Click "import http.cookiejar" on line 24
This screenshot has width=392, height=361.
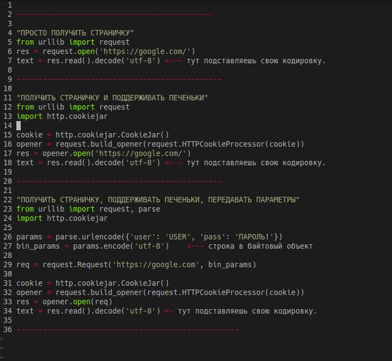[62, 218]
